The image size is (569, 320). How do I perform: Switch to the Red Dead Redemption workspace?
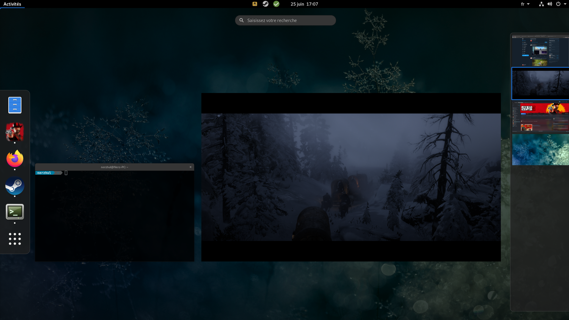click(x=540, y=116)
